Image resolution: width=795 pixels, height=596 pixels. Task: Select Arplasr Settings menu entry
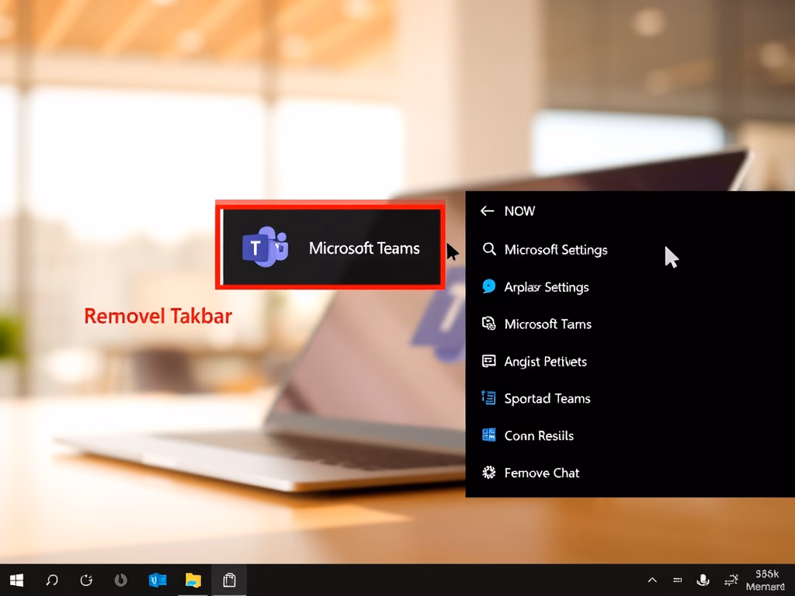(x=630, y=287)
